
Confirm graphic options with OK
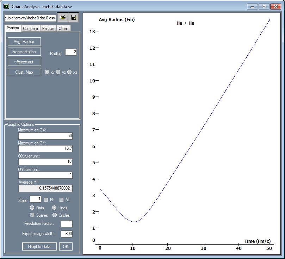tap(66, 246)
